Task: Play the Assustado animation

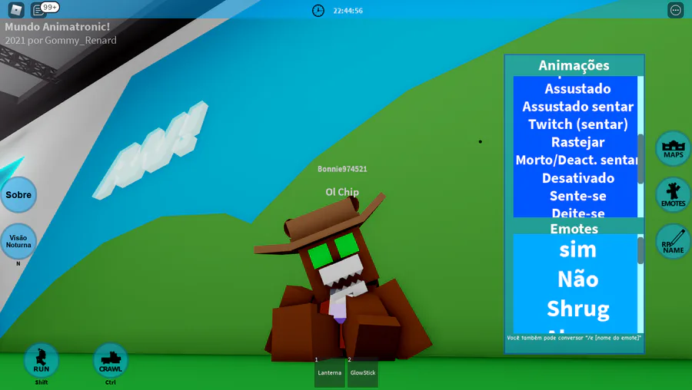Action: coord(577,88)
